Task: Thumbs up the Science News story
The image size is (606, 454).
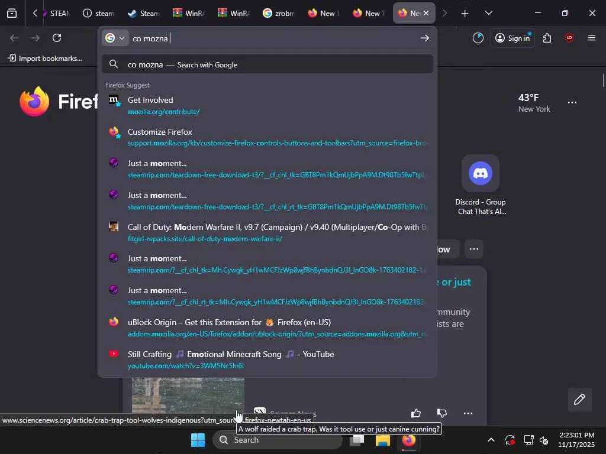Action: click(x=416, y=413)
